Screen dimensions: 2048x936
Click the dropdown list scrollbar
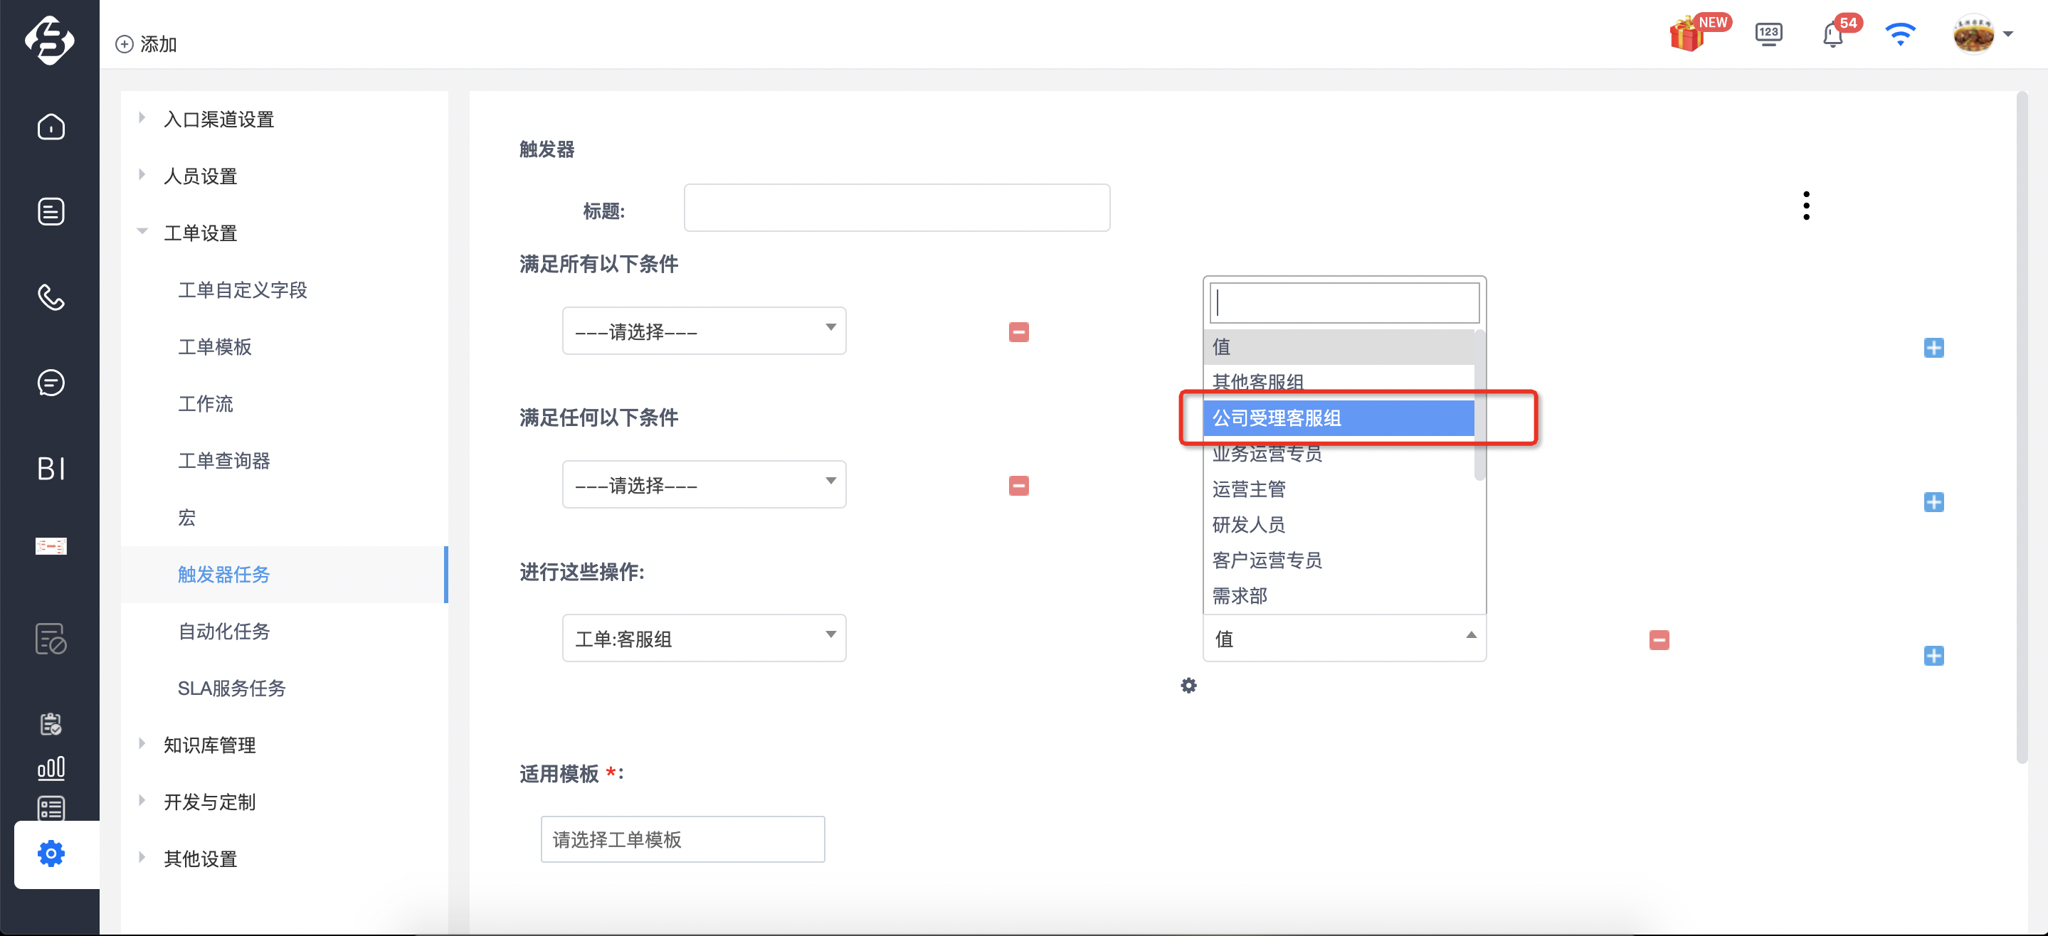click(x=1479, y=405)
